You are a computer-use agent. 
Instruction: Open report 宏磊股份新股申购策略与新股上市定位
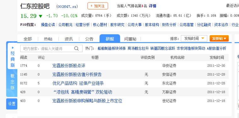coord(87,101)
